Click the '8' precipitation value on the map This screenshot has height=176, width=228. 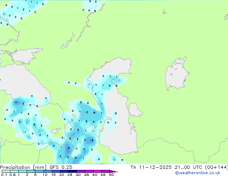pos(69,148)
